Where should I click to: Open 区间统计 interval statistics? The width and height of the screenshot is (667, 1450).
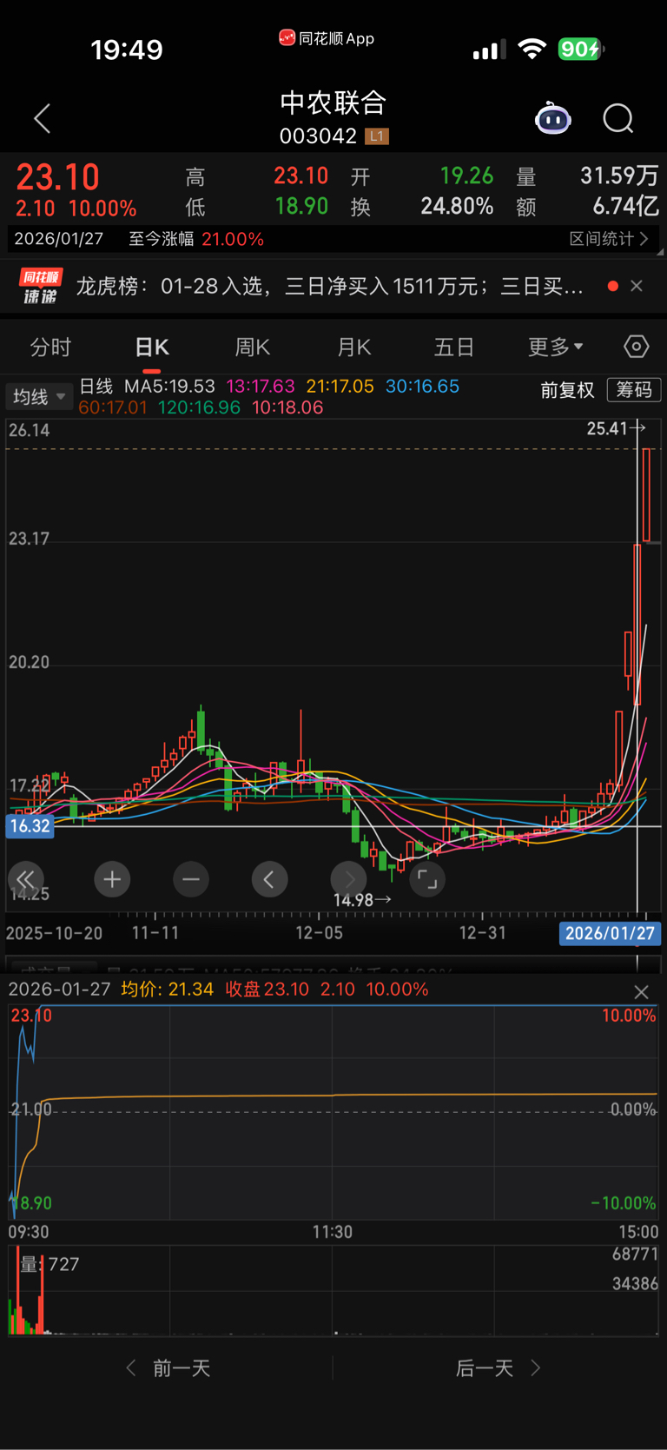pyautogui.click(x=609, y=239)
